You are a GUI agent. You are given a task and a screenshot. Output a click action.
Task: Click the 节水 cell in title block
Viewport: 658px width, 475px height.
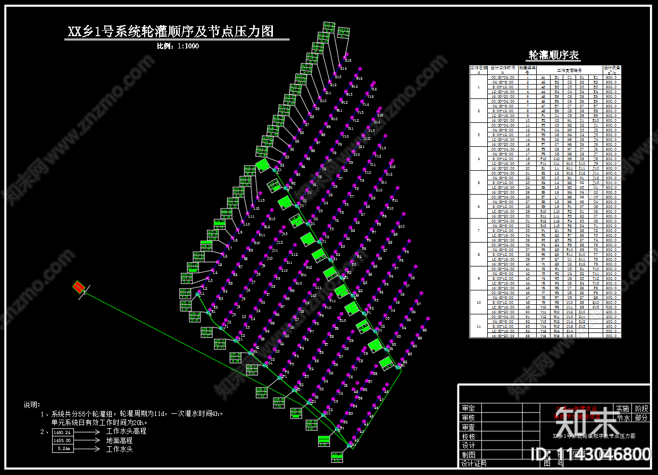tap(623, 418)
